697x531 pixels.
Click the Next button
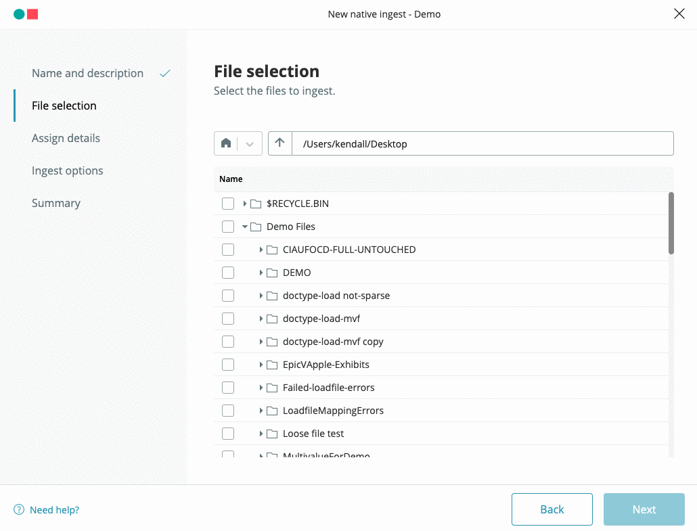click(644, 509)
